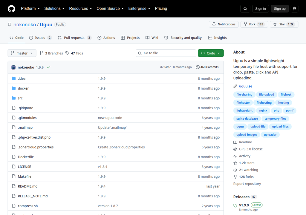Click the Sign up button

click(x=279, y=9)
